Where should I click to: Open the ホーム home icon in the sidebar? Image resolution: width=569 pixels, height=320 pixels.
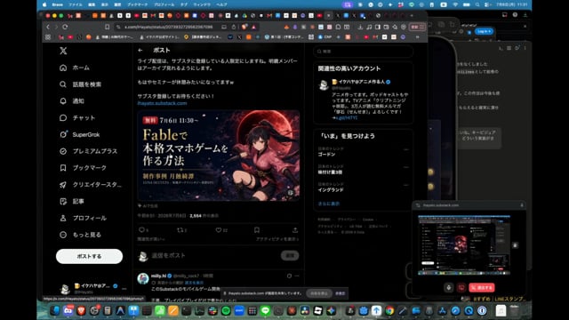[x=63, y=68]
